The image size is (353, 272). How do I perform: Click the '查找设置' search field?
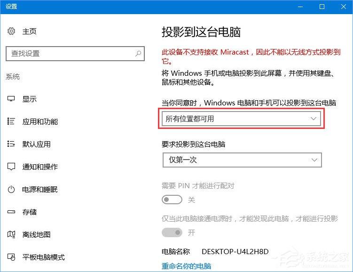71,54
